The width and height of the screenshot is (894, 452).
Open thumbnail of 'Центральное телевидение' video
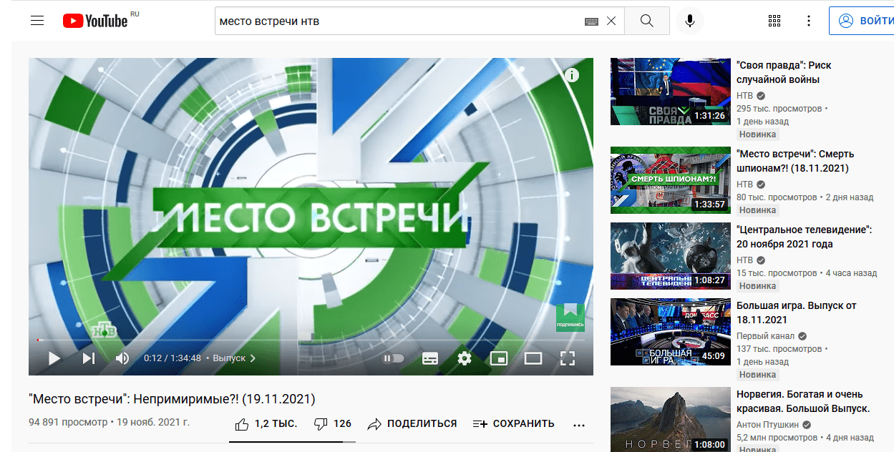(x=669, y=256)
